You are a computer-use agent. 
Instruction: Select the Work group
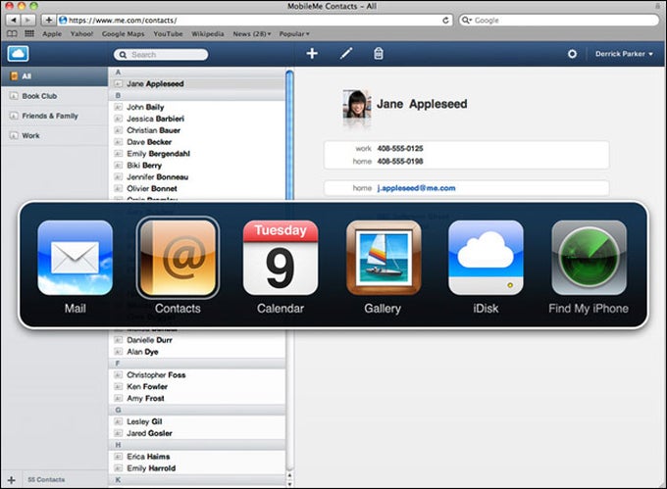55,135
